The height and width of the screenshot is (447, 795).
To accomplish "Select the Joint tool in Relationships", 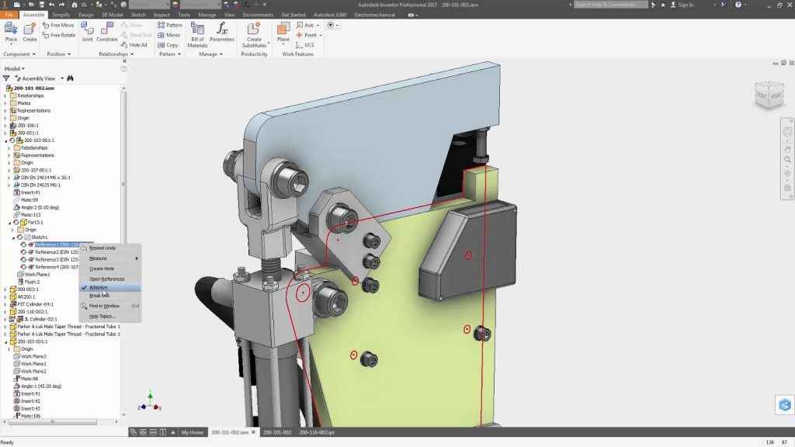I will point(87,29).
